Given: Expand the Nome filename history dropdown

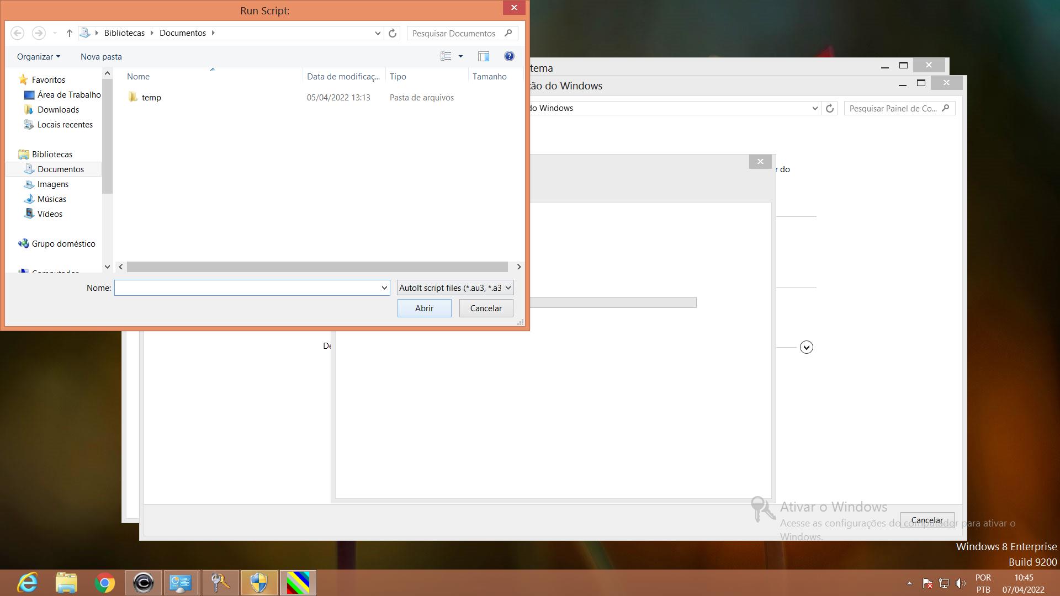Looking at the screenshot, I should pos(384,288).
